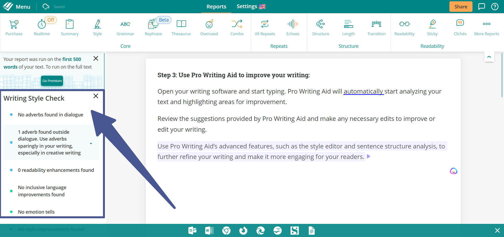The height and width of the screenshot is (237, 504).
Task: Open the Scrivener integration icon
Action: click(x=295, y=230)
